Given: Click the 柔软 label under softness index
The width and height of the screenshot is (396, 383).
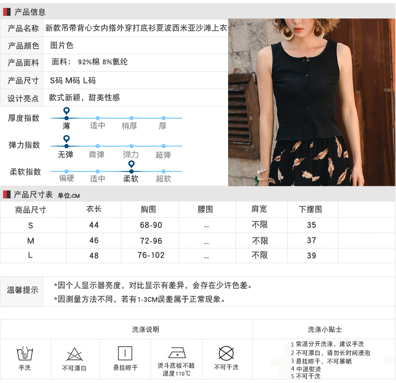Looking at the screenshot, I should click(x=131, y=179).
